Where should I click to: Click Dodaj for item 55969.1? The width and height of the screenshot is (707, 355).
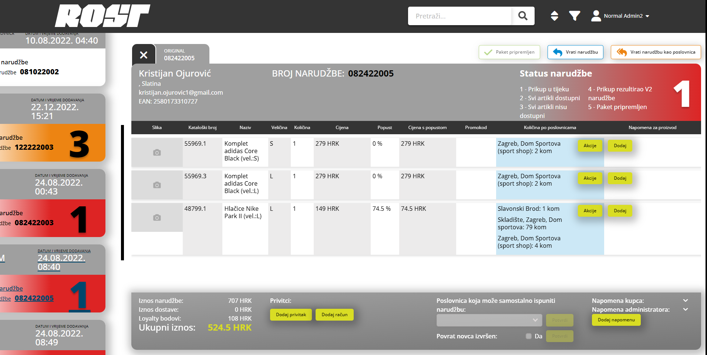pyautogui.click(x=620, y=146)
